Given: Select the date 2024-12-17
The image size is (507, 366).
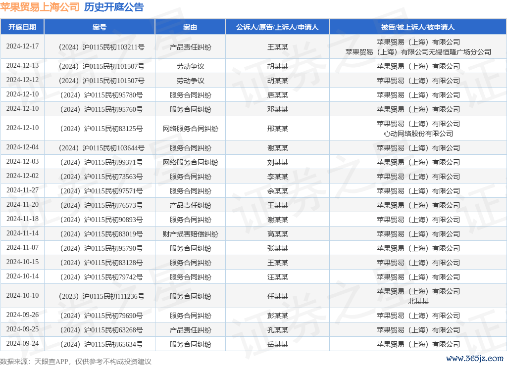Looking at the screenshot, I should [22, 46].
